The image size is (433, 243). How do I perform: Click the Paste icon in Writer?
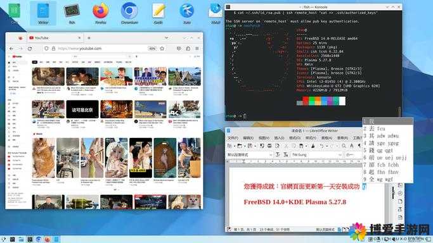coord(301,146)
